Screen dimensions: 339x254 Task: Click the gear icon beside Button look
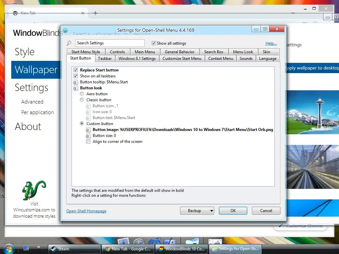[x=75, y=88]
